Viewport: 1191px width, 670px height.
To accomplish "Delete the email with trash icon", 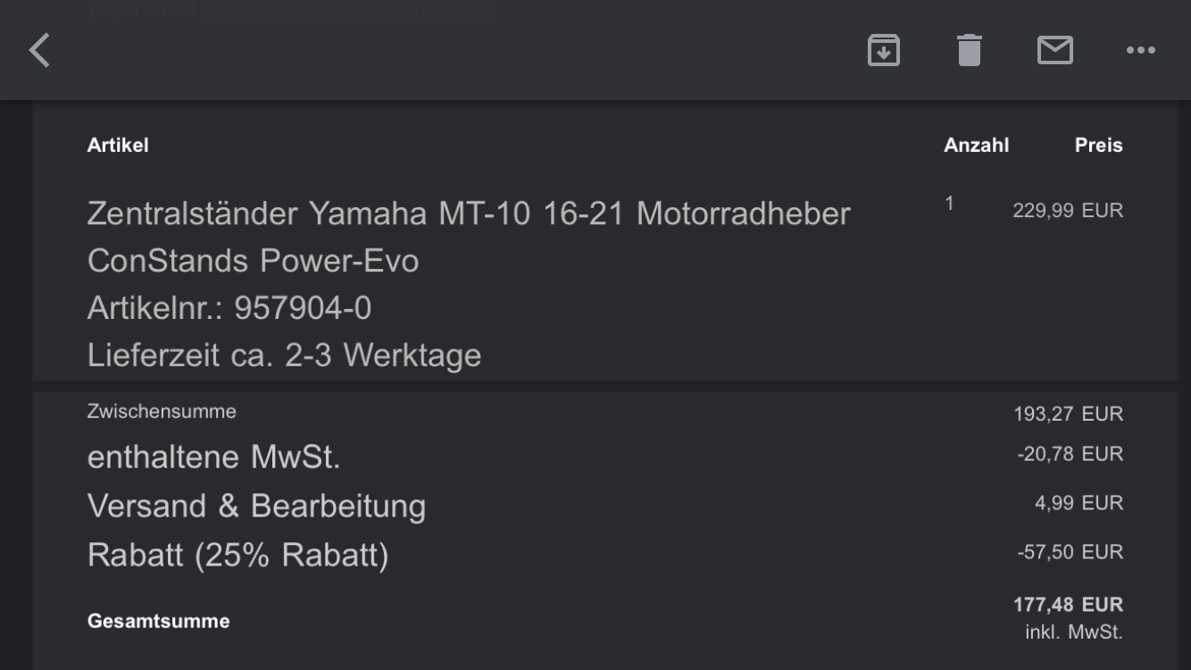I will point(969,50).
